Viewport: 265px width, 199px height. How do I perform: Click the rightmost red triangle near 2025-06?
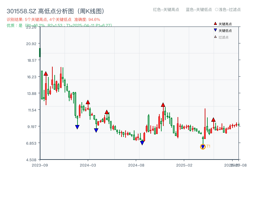pyautogui.click(x=214, y=120)
